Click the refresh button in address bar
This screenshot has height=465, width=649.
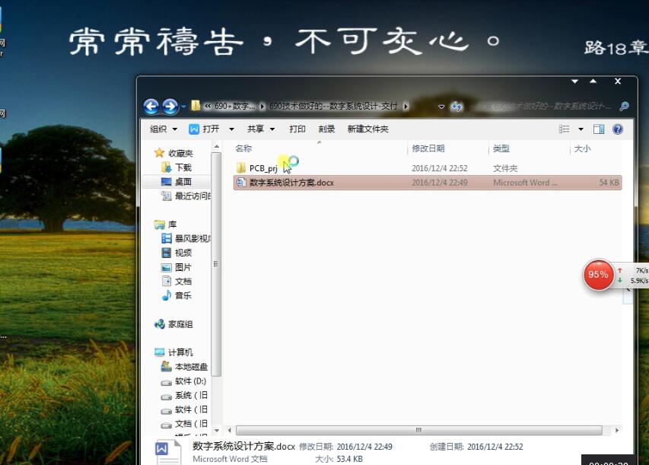(457, 107)
